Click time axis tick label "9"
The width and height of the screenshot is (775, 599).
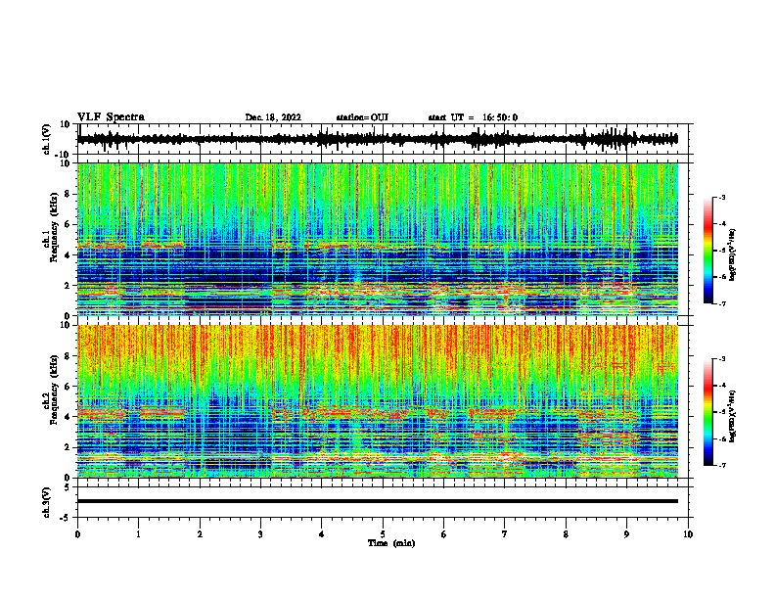coord(626,534)
